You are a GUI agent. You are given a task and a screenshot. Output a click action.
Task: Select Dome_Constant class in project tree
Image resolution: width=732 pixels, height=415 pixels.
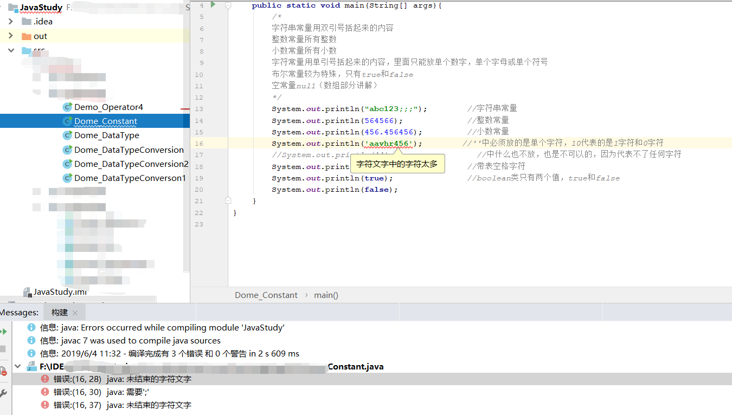point(106,121)
